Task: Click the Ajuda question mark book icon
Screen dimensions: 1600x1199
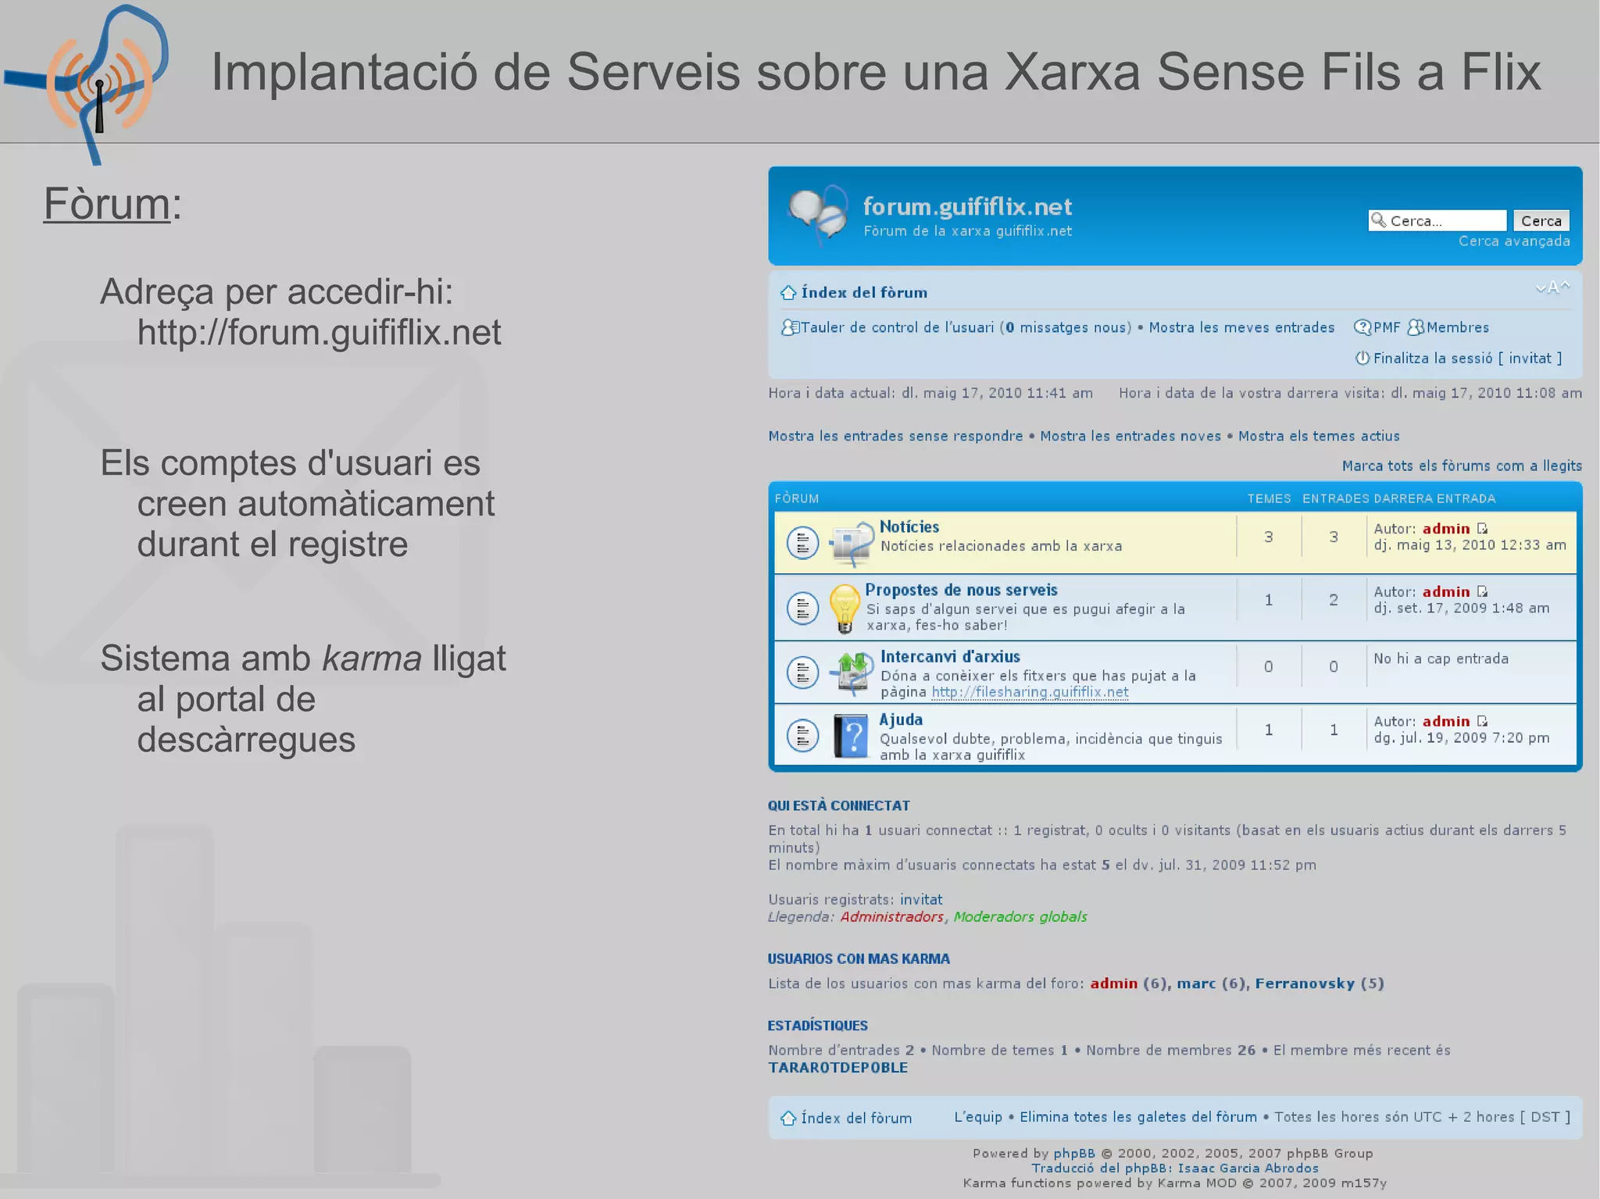Action: point(851,736)
